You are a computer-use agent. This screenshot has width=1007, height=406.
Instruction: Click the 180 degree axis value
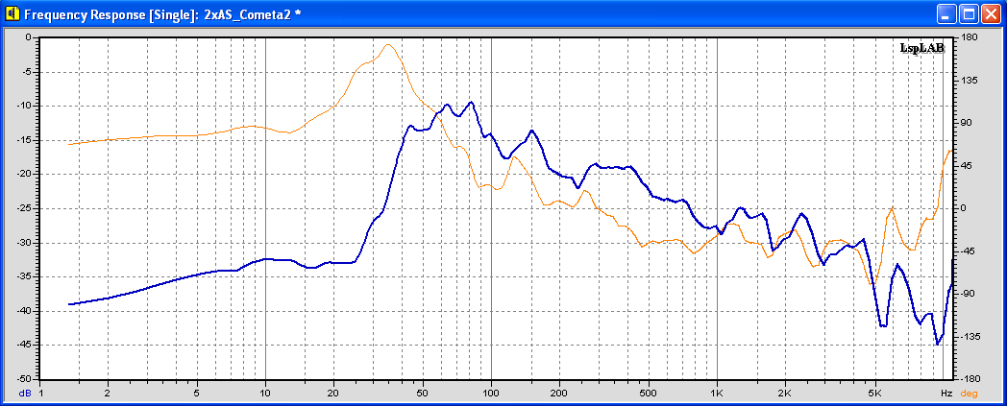pyautogui.click(x=968, y=37)
